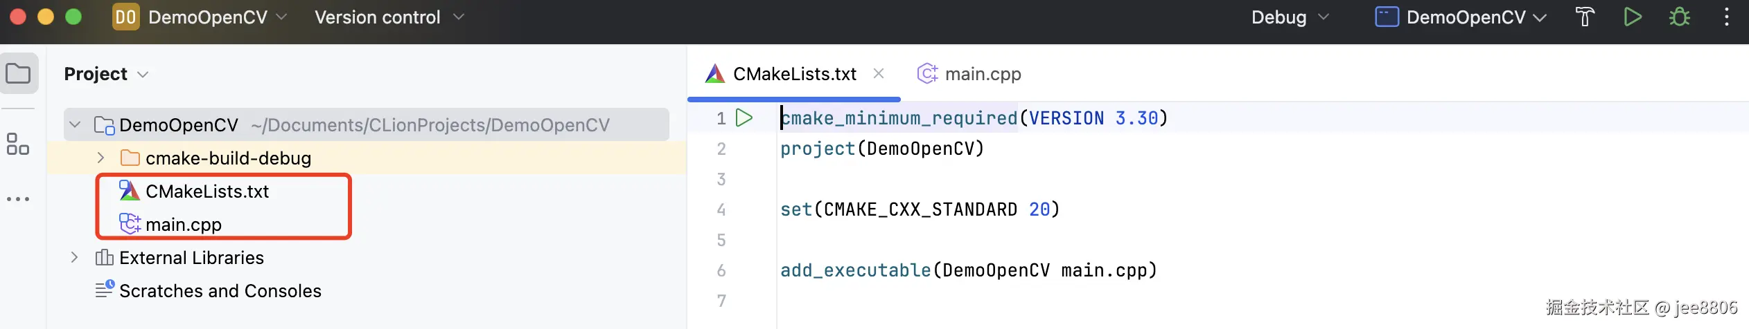The image size is (1749, 329).
Task: Close the CMakeLists.txt tab
Action: pyautogui.click(x=879, y=73)
